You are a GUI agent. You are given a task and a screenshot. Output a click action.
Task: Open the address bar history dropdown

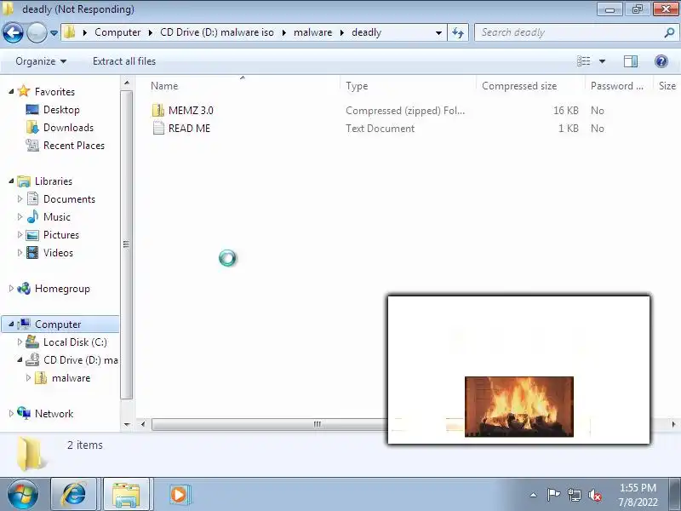click(x=438, y=32)
